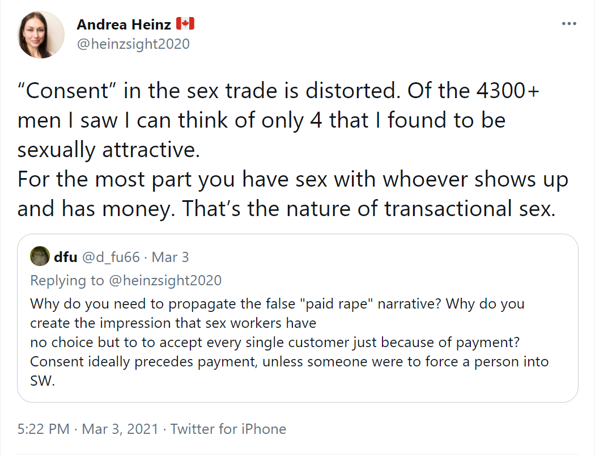Open the three-dot more options menu
The height and width of the screenshot is (456, 595).
point(568,24)
